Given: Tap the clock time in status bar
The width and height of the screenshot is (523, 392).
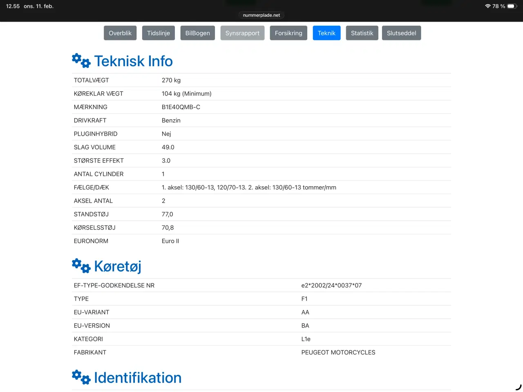Looking at the screenshot, I should [13, 6].
